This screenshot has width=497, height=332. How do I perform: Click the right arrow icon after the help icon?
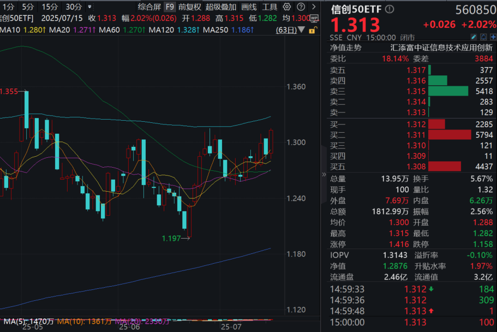pos(313,7)
